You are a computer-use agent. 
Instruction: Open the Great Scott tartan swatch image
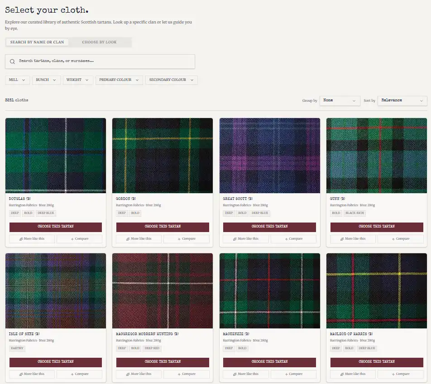(270, 156)
